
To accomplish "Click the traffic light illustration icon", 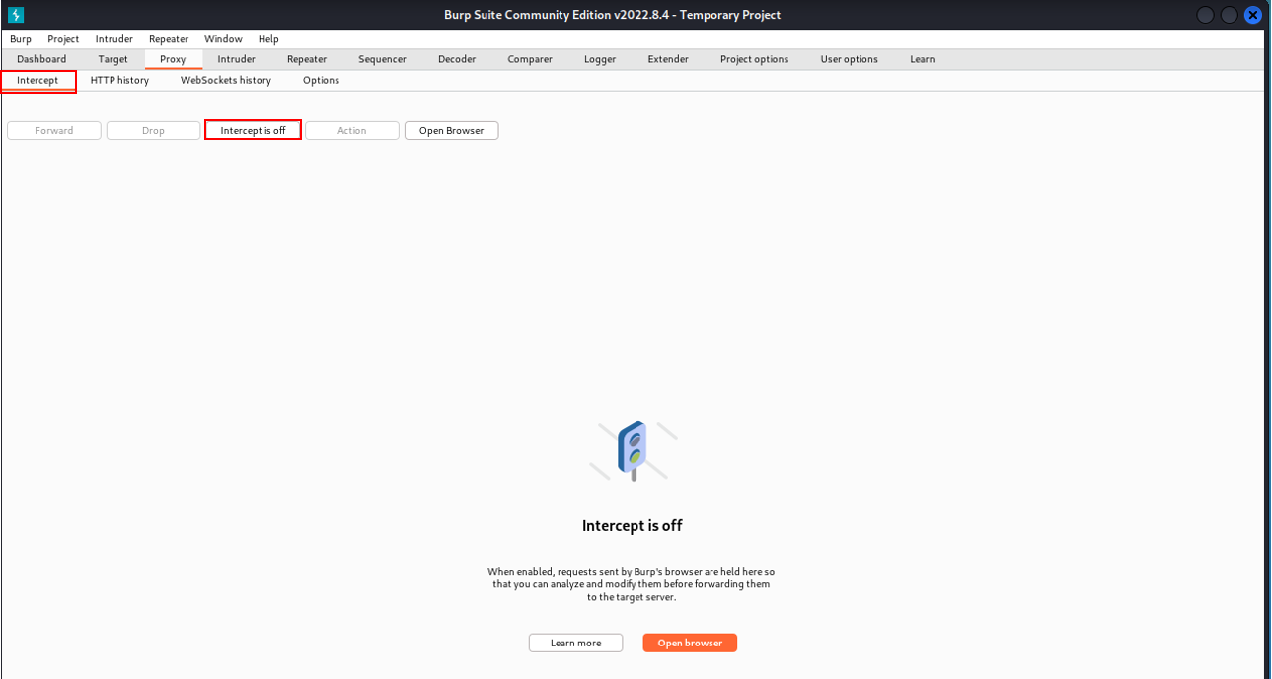I will click(633, 450).
